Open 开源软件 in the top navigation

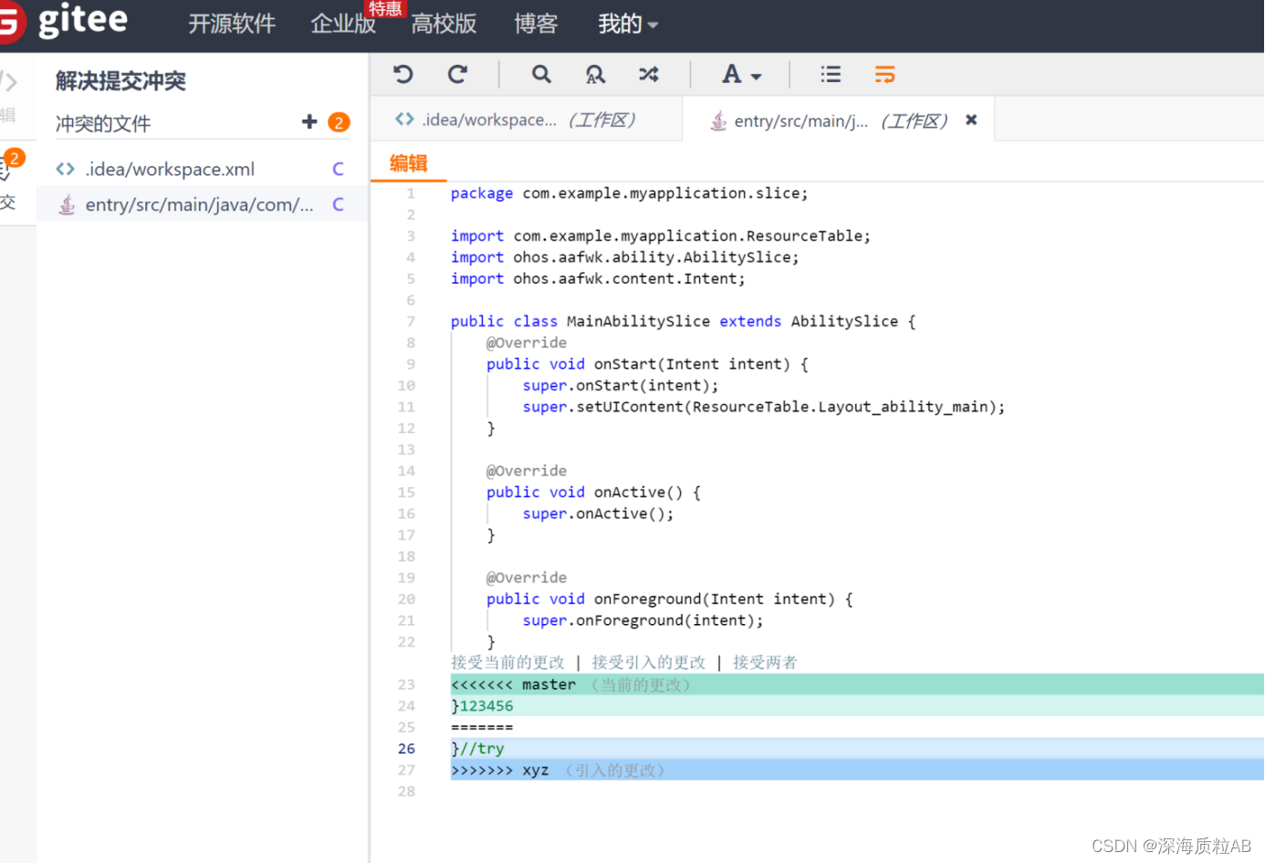tap(232, 24)
